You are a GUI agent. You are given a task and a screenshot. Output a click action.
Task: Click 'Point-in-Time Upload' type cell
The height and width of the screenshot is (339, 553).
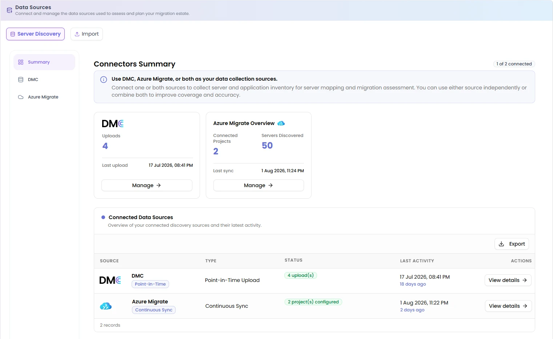tap(232, 280)
